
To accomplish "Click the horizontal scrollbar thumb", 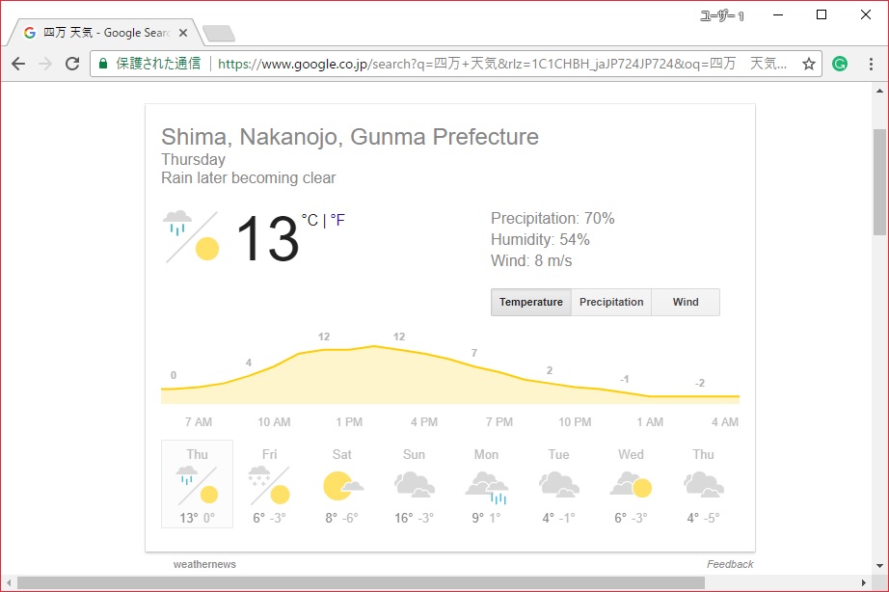I will point(357,582).
